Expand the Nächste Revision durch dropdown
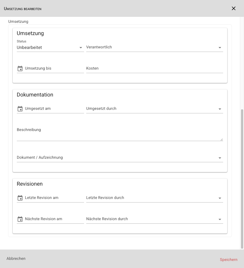The image size is (244, 268). coord(155,219)
